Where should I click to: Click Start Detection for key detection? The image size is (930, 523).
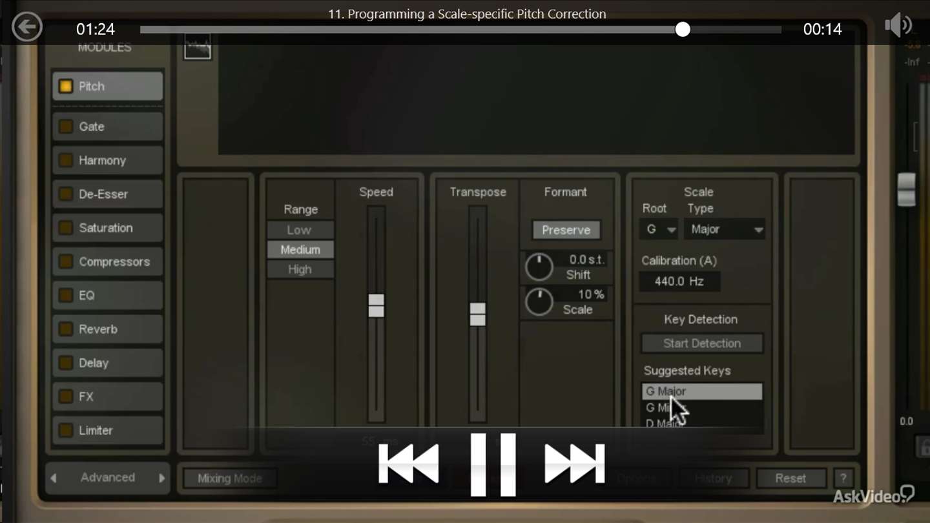pyautogui.click(x=702, y=344)
